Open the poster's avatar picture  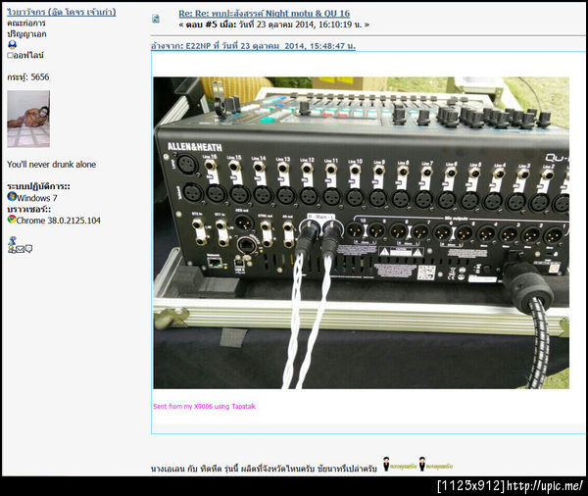pos(28,119)
